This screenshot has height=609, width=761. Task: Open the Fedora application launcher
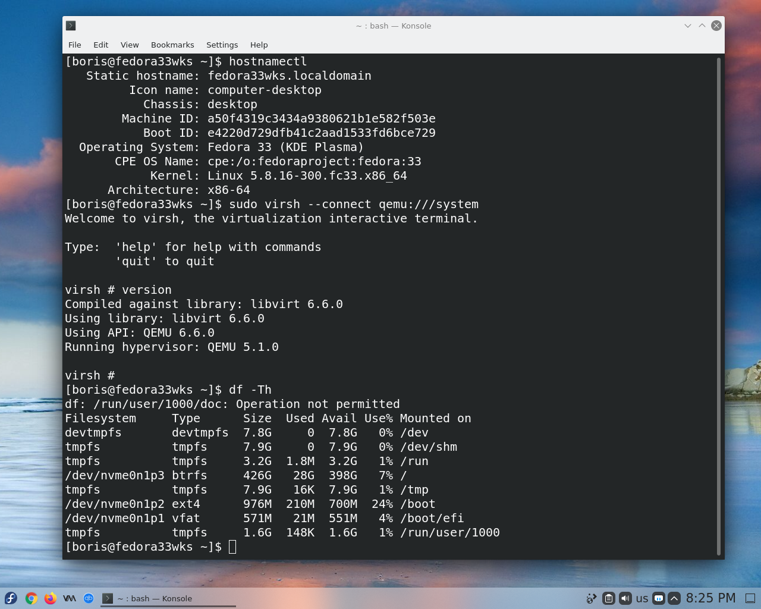click(x=11, y=598)
